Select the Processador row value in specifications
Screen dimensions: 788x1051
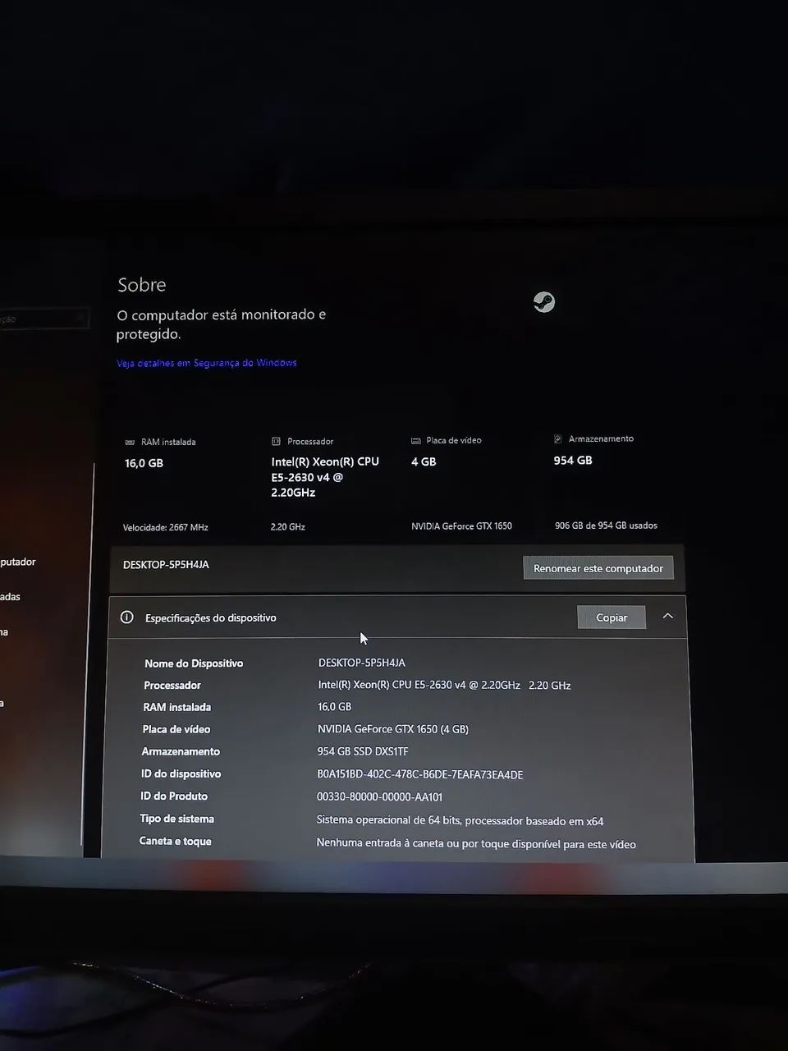coord(444,685)
